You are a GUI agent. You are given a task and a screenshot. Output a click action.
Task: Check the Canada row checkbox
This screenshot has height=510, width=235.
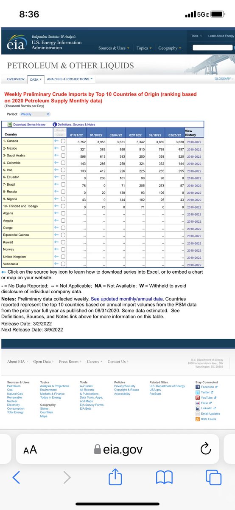[63, 141]
